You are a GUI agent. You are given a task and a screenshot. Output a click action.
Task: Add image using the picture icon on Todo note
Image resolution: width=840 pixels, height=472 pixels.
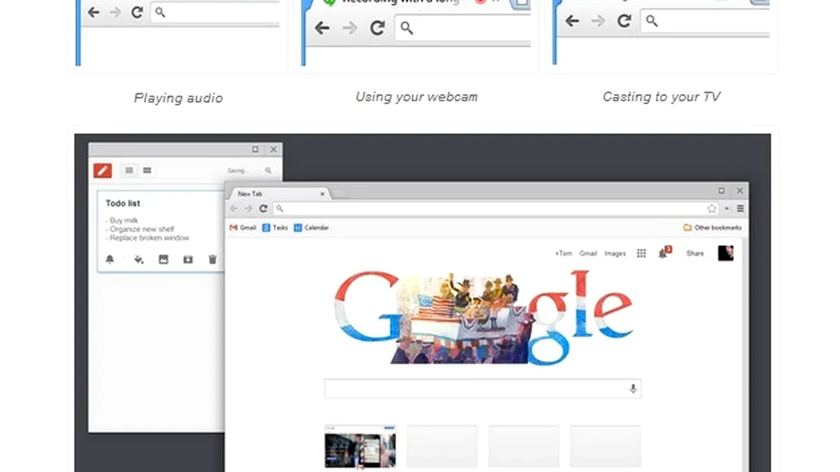(x=163, y=259)
